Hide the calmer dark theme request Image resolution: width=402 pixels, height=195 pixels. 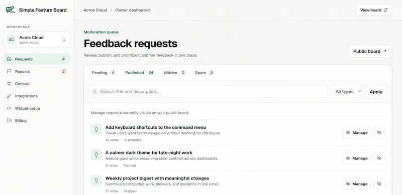pyautogui.click(x=379, y=158)
